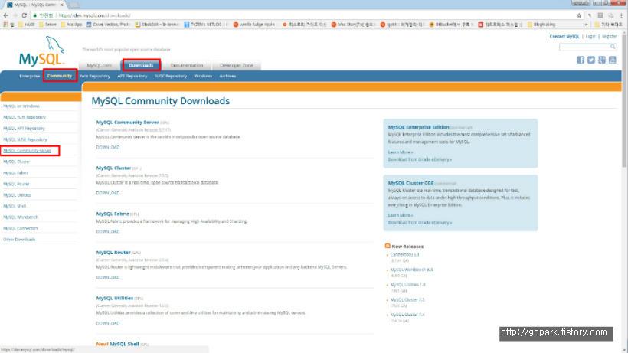Open the vanilla fudge ripple bookmark
Image resolution: width=628 pixels, height=353 pixels.
[x=254, y=25]
